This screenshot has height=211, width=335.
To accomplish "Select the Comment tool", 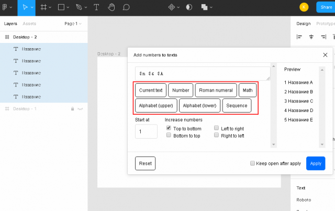I will [x=126, y=7].
